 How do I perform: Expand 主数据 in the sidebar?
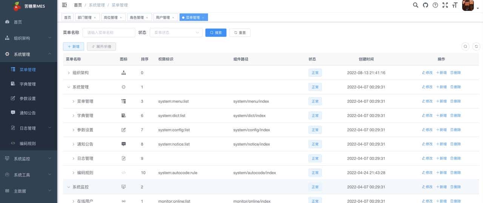pyautogui.click(x=29, y=191)
